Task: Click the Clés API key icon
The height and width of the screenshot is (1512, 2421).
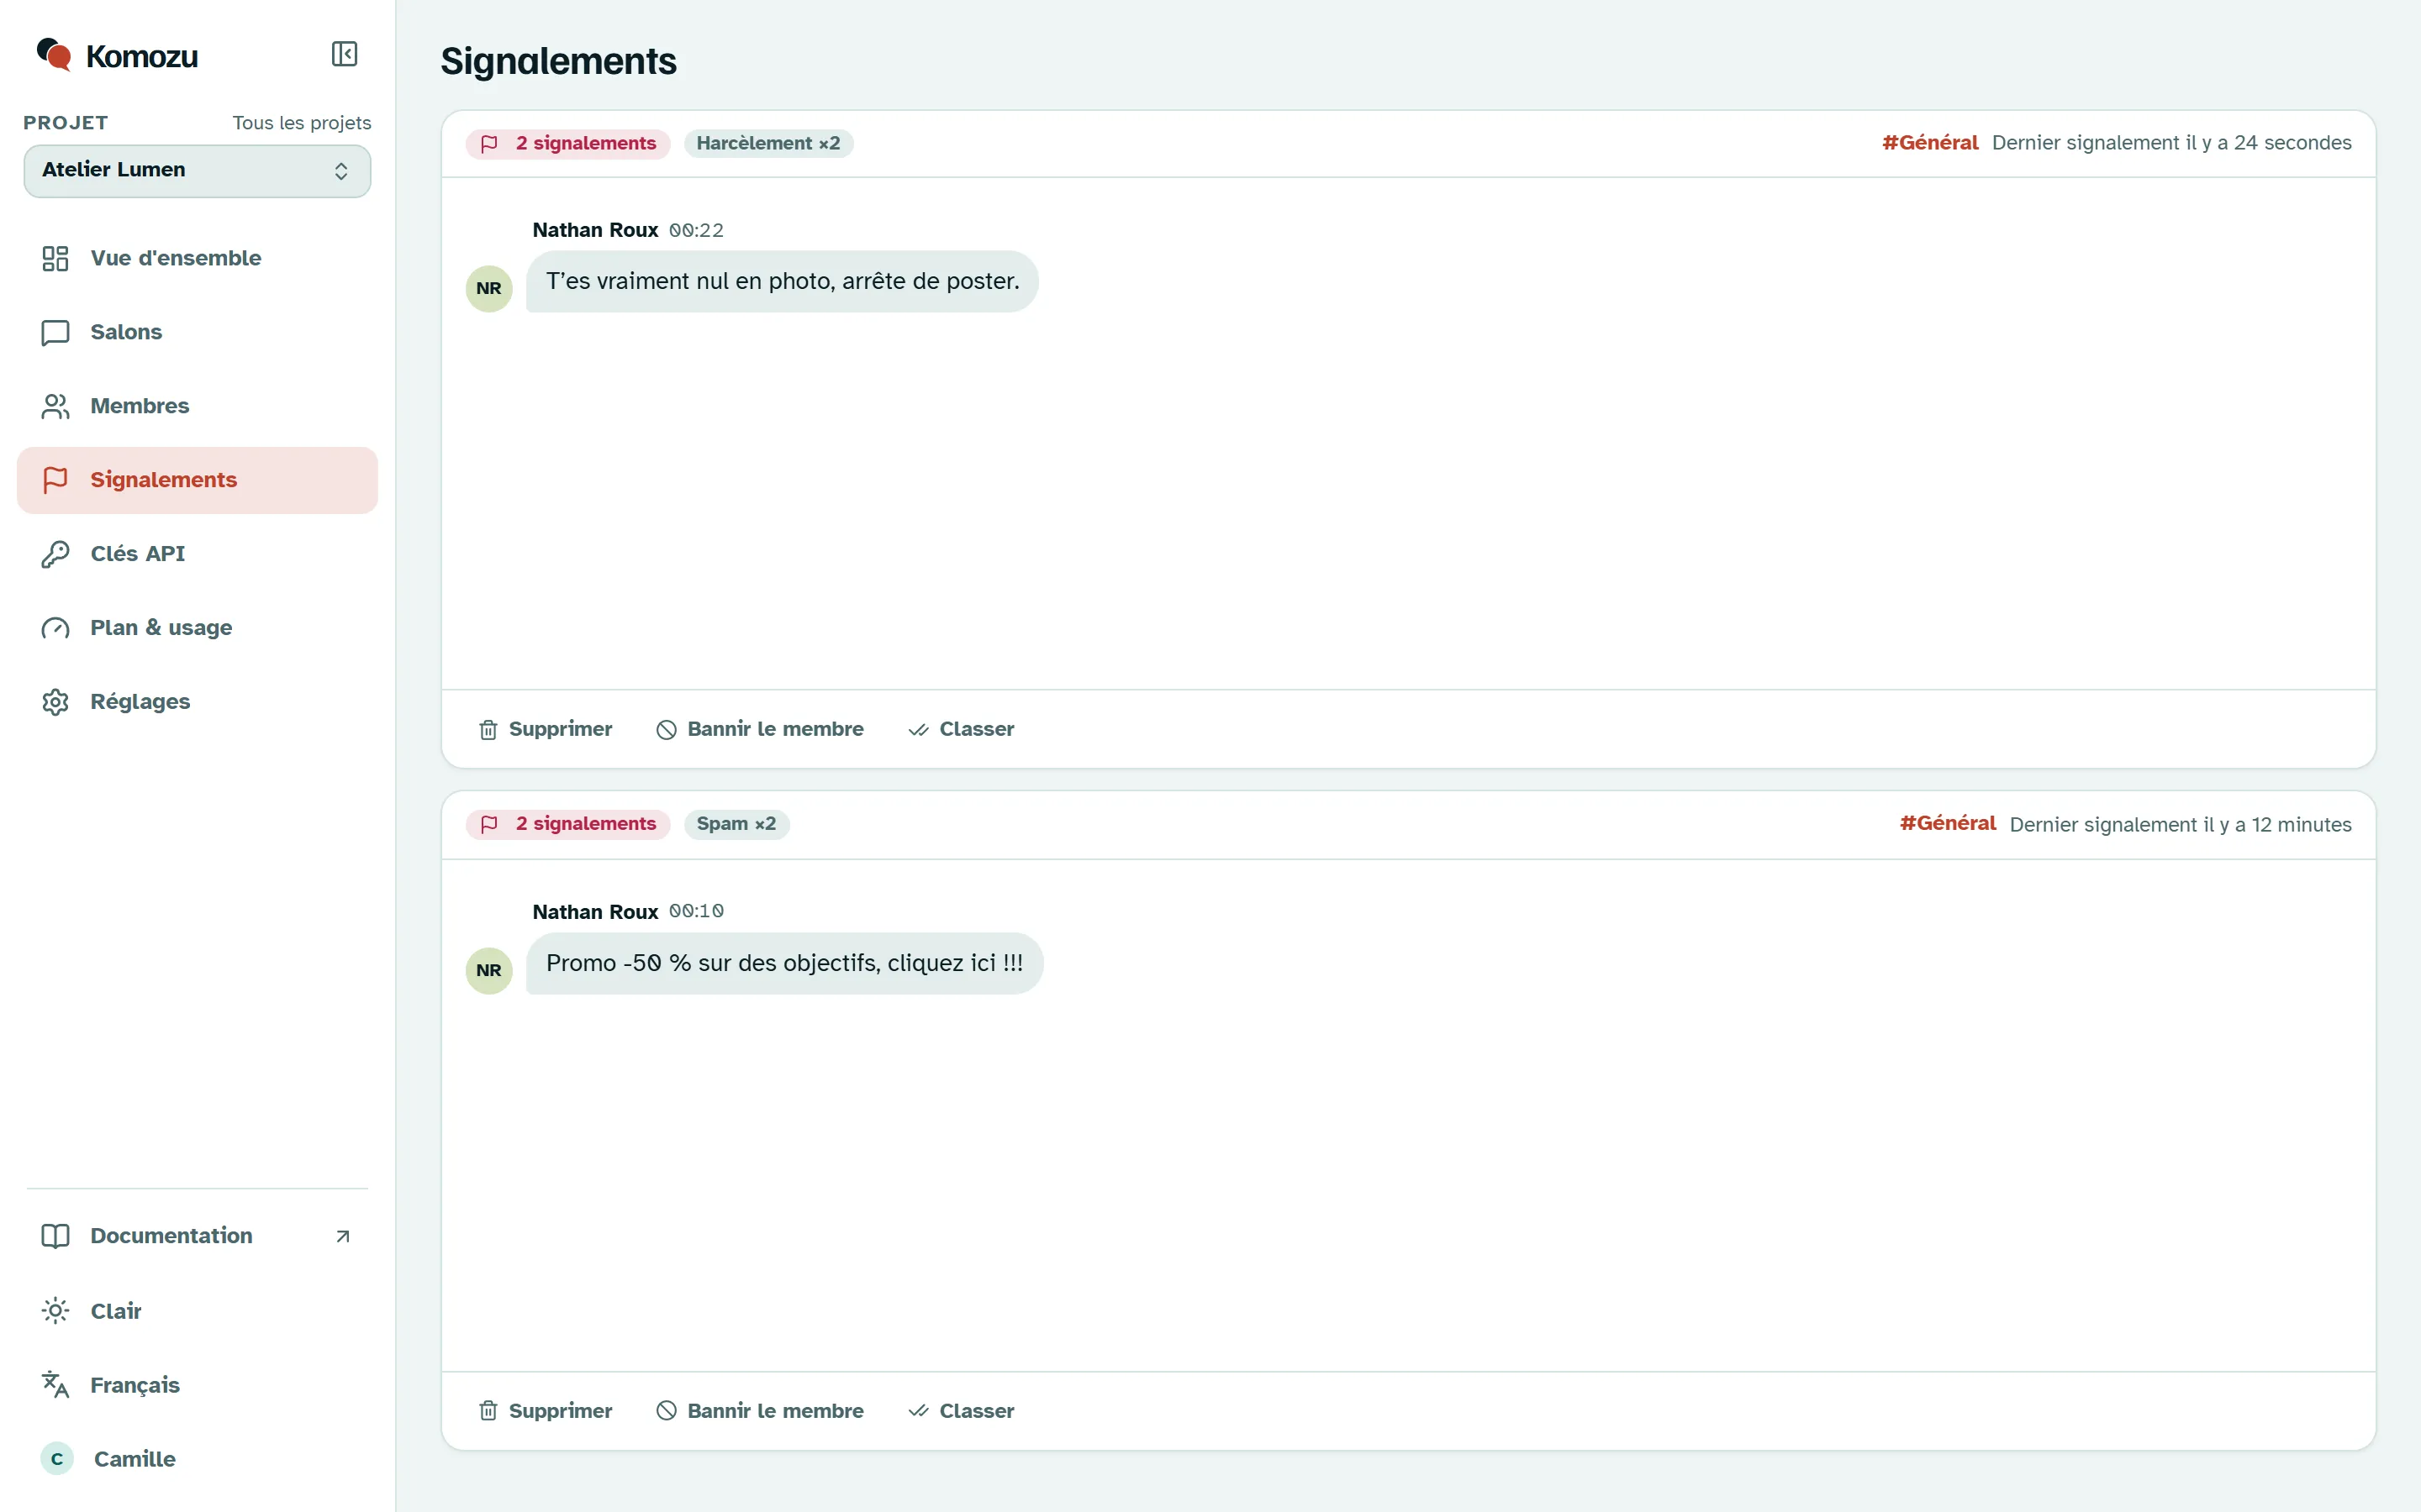Action: coord(55,554)
